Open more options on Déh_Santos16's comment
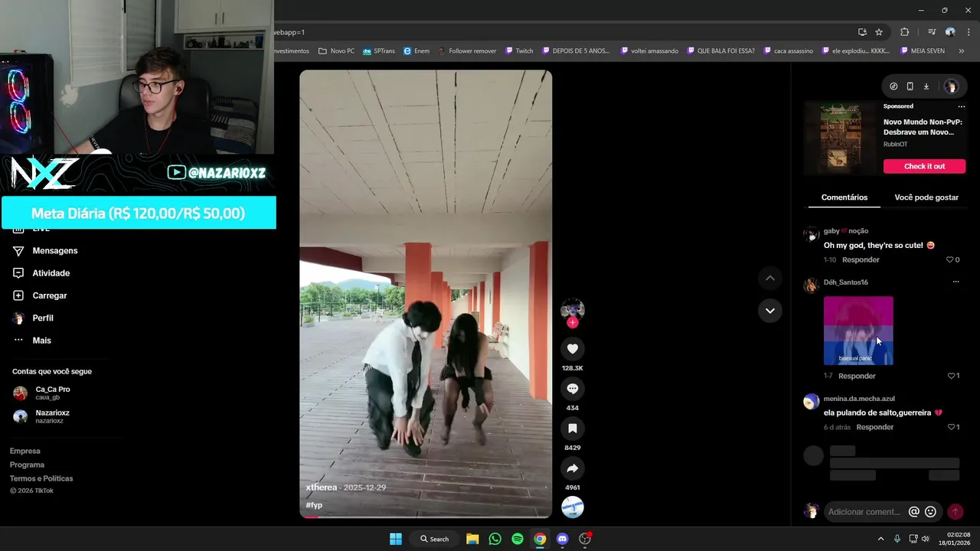 [x=955, y=282]
